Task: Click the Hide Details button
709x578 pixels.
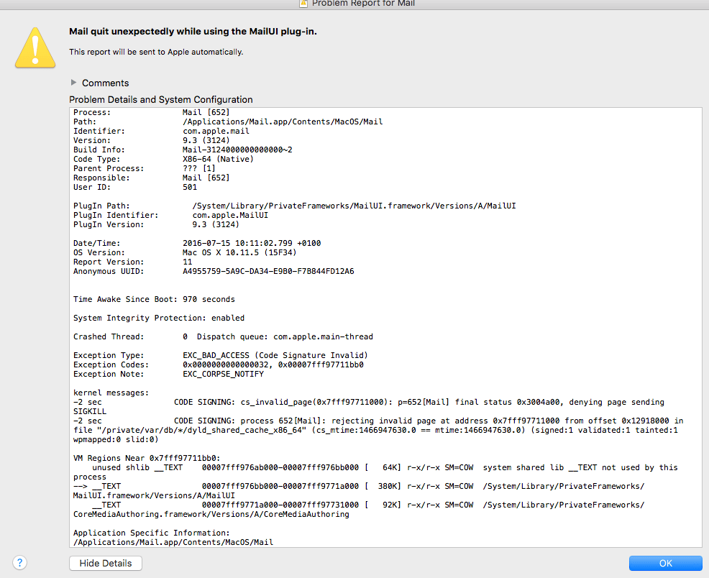Action: pyautogui.click(x=106, y=563)
